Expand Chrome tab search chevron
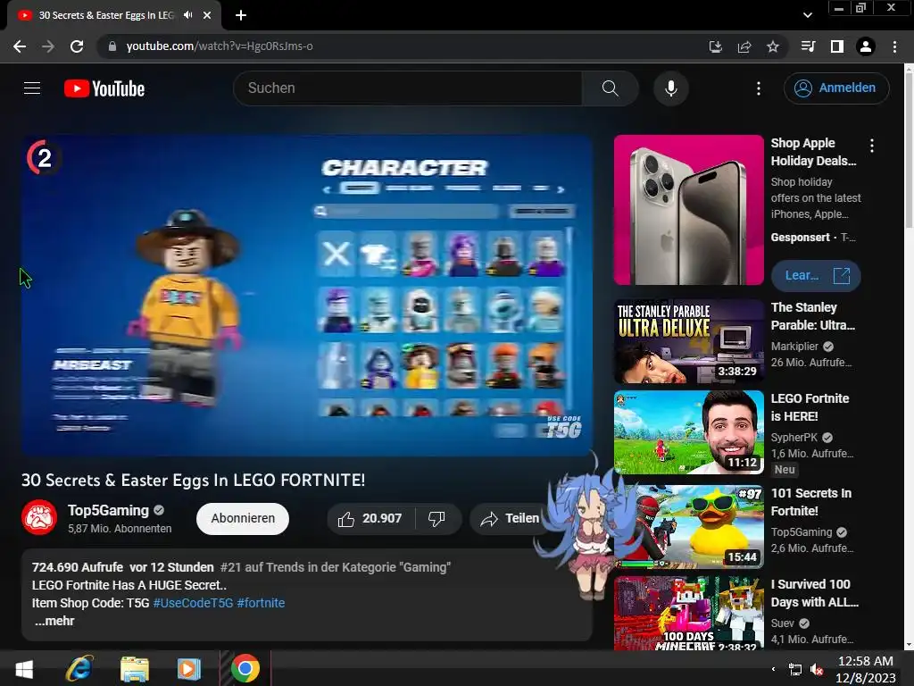 click(x=807, y=15)
